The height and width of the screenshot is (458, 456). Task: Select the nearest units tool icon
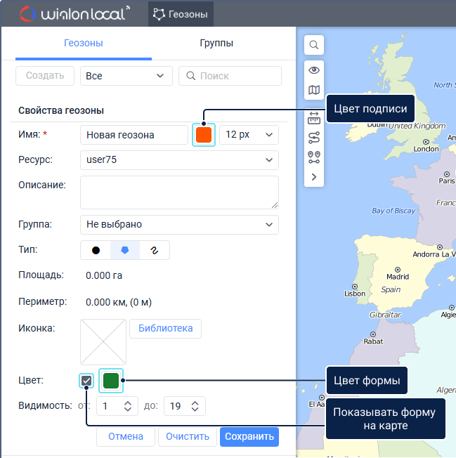point(314,157)
